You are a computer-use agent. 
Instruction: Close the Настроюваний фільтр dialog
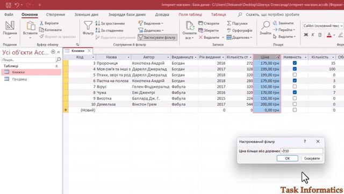click(318, 141)
